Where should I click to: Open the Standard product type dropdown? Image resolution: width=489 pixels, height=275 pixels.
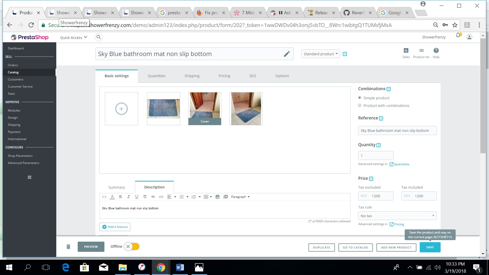coord(320,54)
